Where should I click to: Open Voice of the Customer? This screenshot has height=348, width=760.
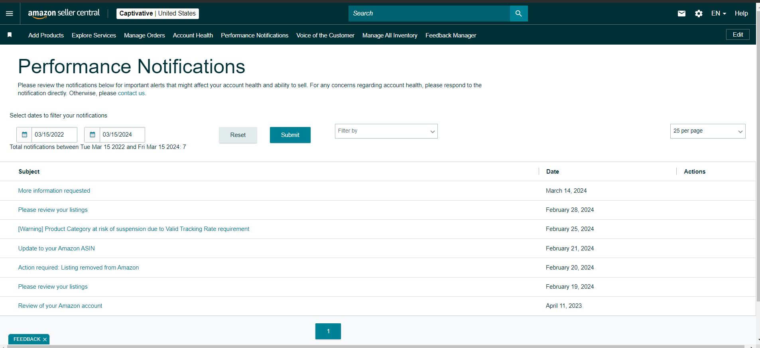[x=325, y=35]
